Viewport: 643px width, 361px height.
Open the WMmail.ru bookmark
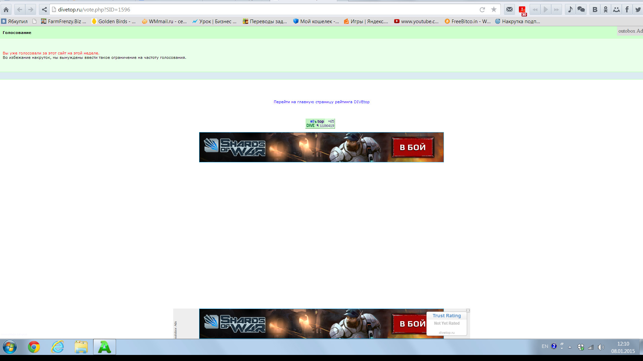(164, 22)
